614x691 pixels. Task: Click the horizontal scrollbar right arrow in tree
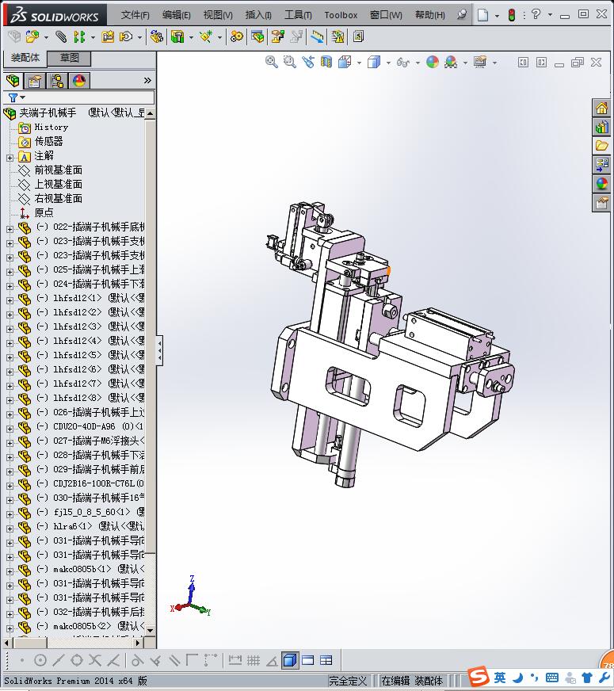[139, 643]
